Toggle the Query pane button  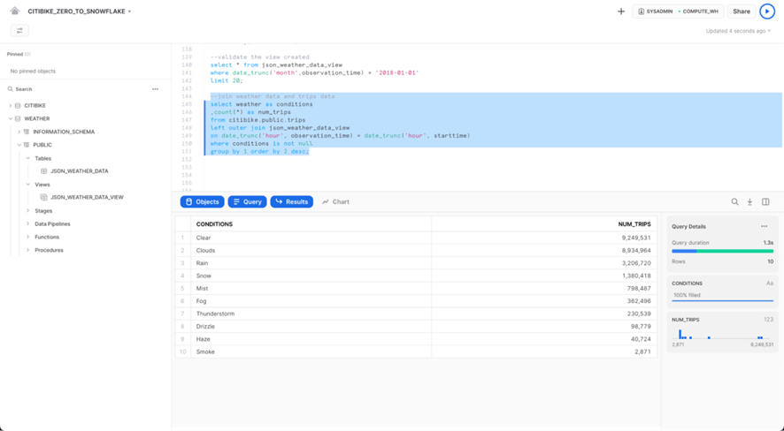[247, 202]
